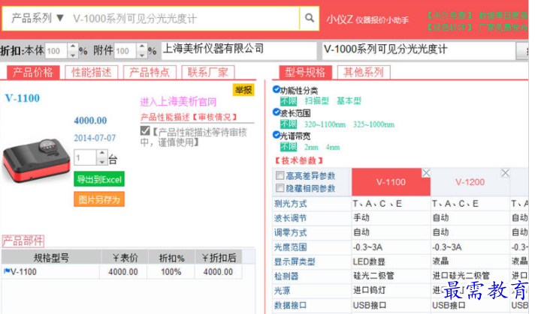535x314 pixels.
Task: Enable the 高亮差异参数 checkbox
Action: click(x=280, y=175)
